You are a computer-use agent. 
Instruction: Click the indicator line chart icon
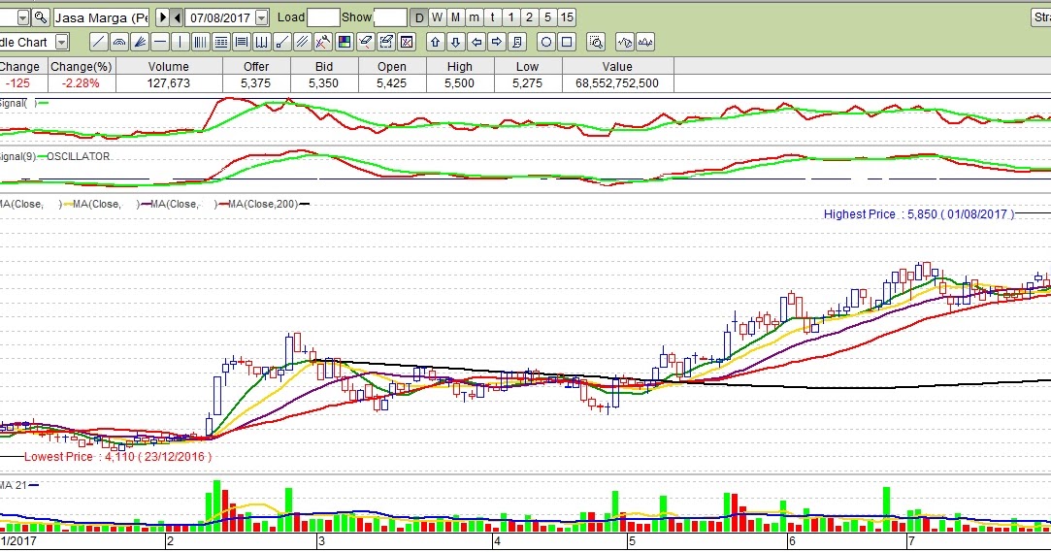pos(625,43)
